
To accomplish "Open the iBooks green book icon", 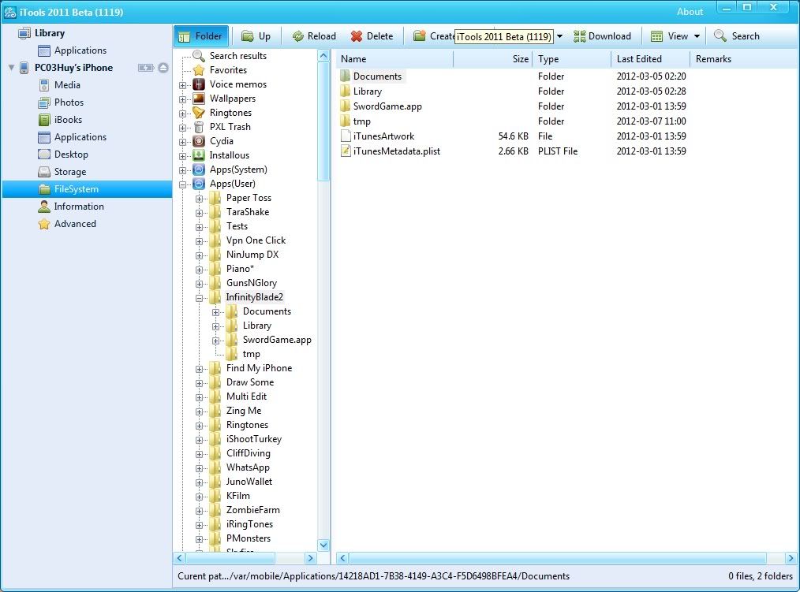I will click(44, 120).
